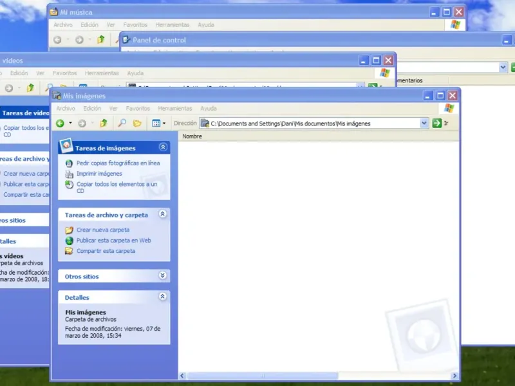The image size is (515, 386).
Task: Collapse the Detalles panel
Action: click(x=163, y=297)
